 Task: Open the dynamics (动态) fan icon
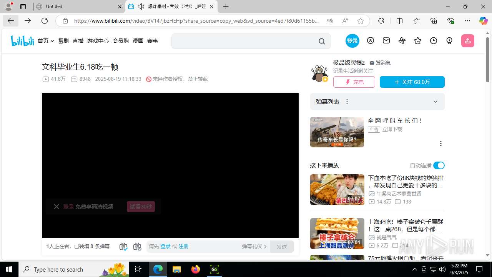[x=402, y=41]
